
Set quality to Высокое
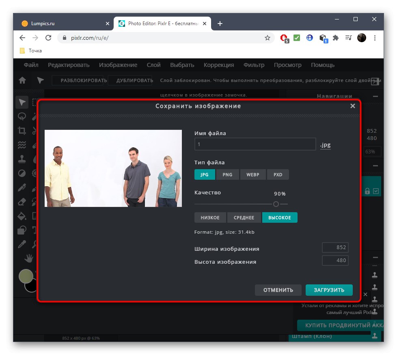(x=280, y=217)
